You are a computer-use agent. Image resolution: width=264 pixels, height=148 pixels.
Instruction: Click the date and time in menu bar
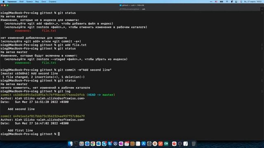pyautogui.click(x=253, y=2)
